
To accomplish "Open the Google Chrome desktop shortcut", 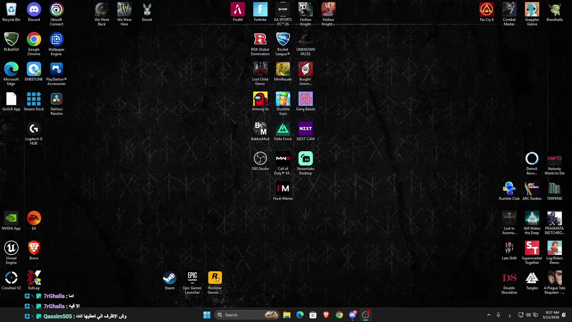I will [34, 44].
